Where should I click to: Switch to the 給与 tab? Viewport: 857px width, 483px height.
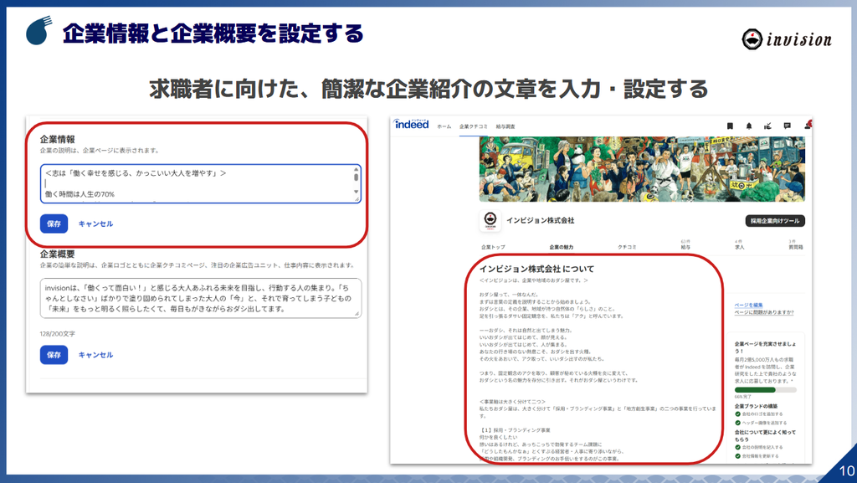[x=685, y=244]
